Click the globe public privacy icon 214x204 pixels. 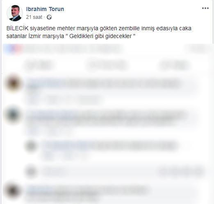49,17
